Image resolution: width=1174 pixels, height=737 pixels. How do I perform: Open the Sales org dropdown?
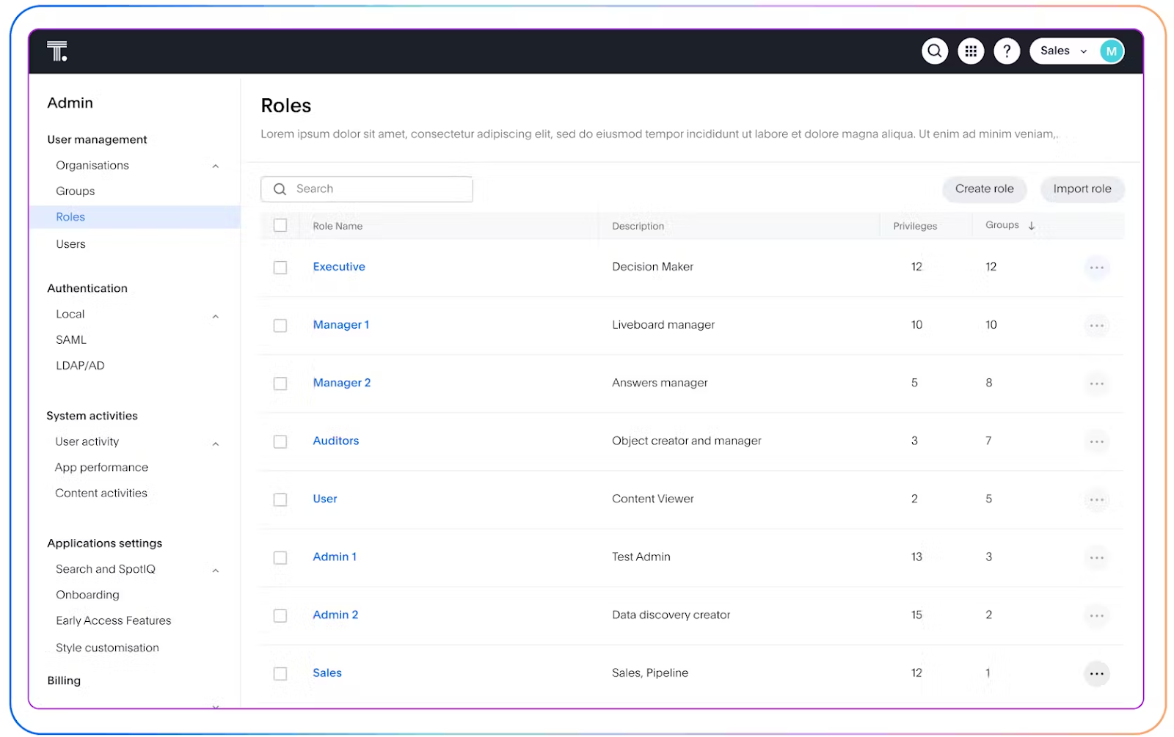click(1064, 51)
